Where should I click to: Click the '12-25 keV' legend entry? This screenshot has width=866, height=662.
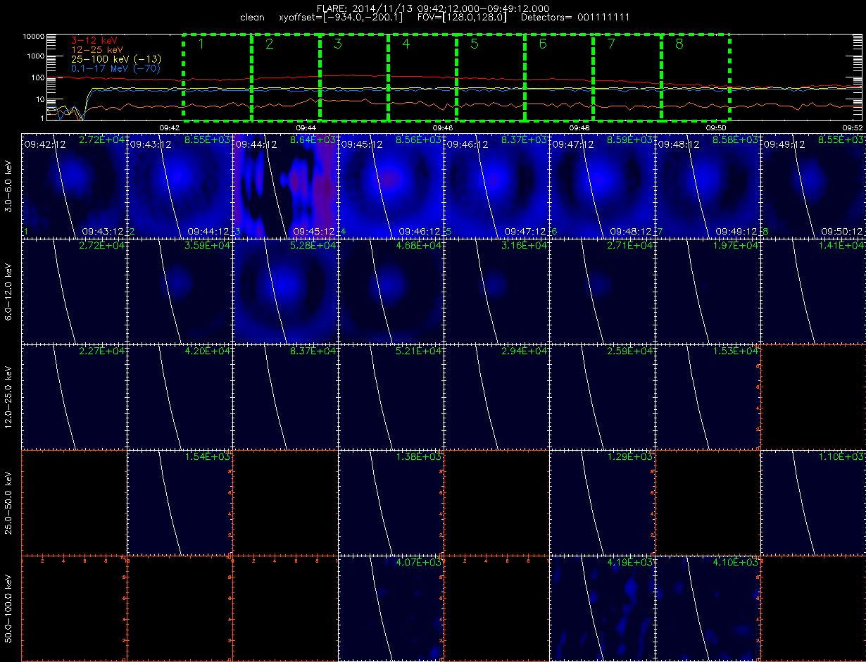pos(96,50)
